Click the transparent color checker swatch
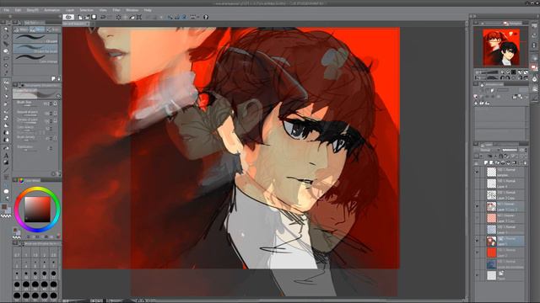This screenshot has width=540, height=303. pyautogui.click(x=6, y=216)
